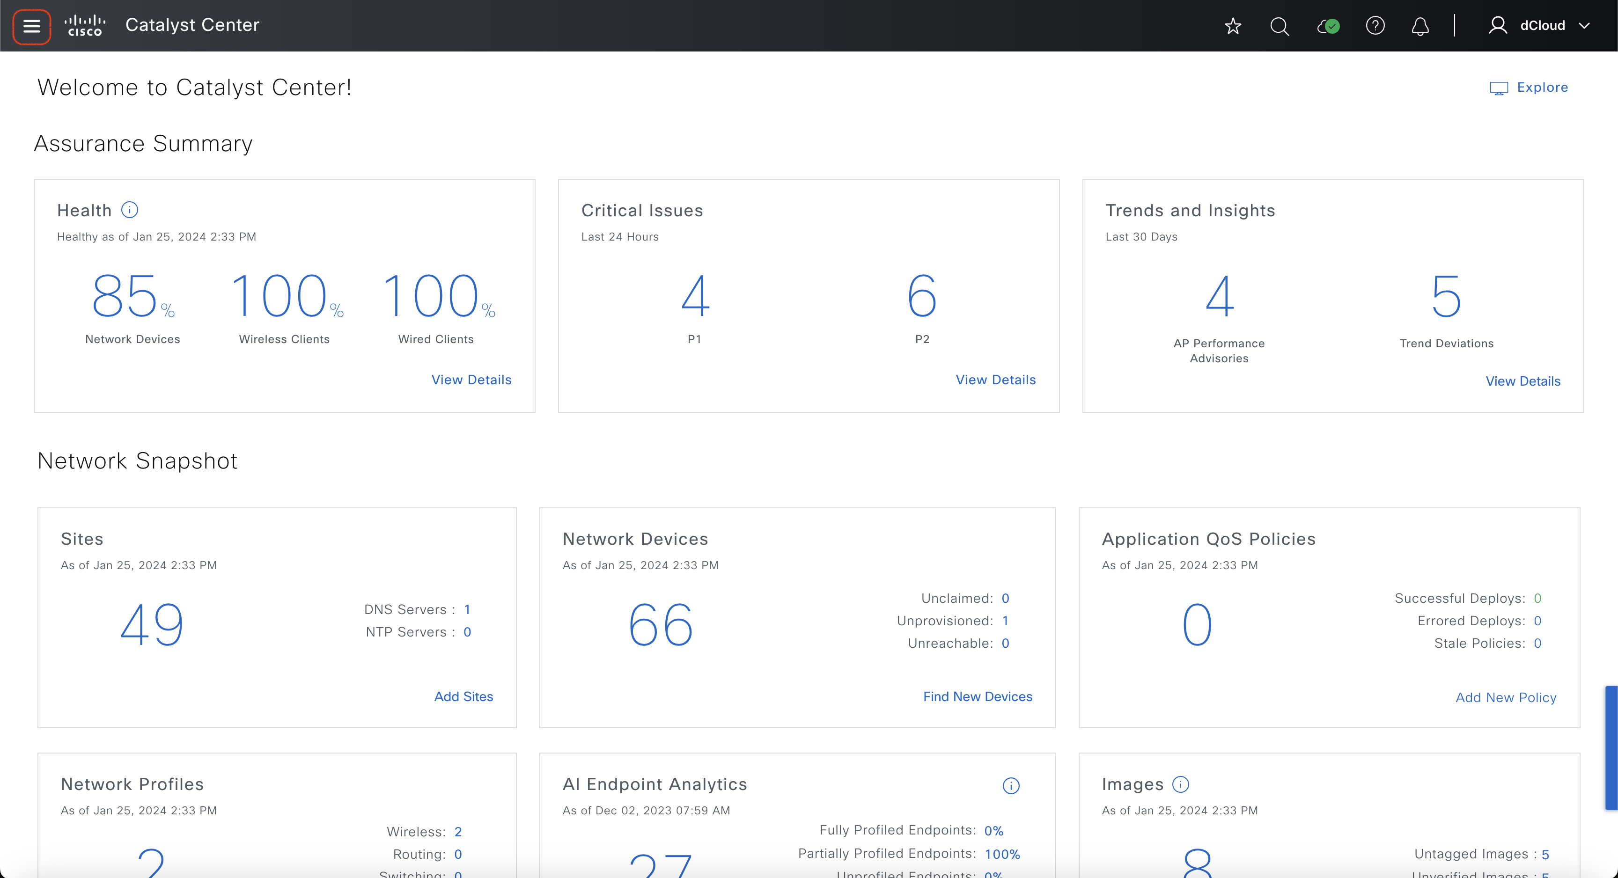Click the dCloud username label
The width and height of the screenshot is (1618, 878).
click(x=1542, y=26)
